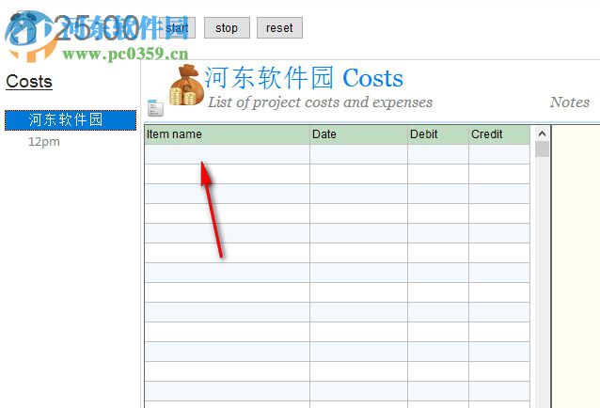
Task: Click first empty Item name cell
Action: pos(228,154)
